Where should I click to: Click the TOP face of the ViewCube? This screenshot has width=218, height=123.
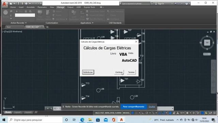(207, 42)
